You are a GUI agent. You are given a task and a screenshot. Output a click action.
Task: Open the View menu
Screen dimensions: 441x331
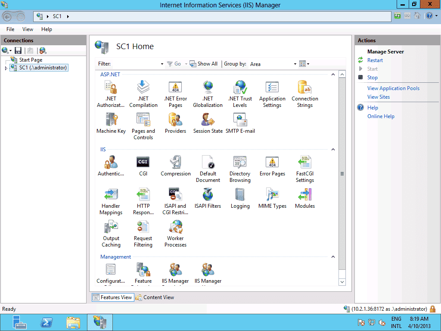28,29
